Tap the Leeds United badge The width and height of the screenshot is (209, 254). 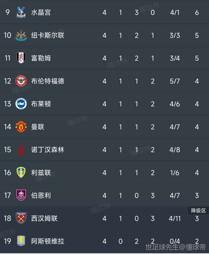[x=21, y=172]
